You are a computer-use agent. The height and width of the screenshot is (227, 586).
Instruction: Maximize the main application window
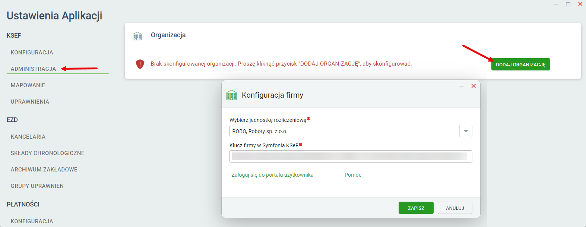(x=568, y=4)
